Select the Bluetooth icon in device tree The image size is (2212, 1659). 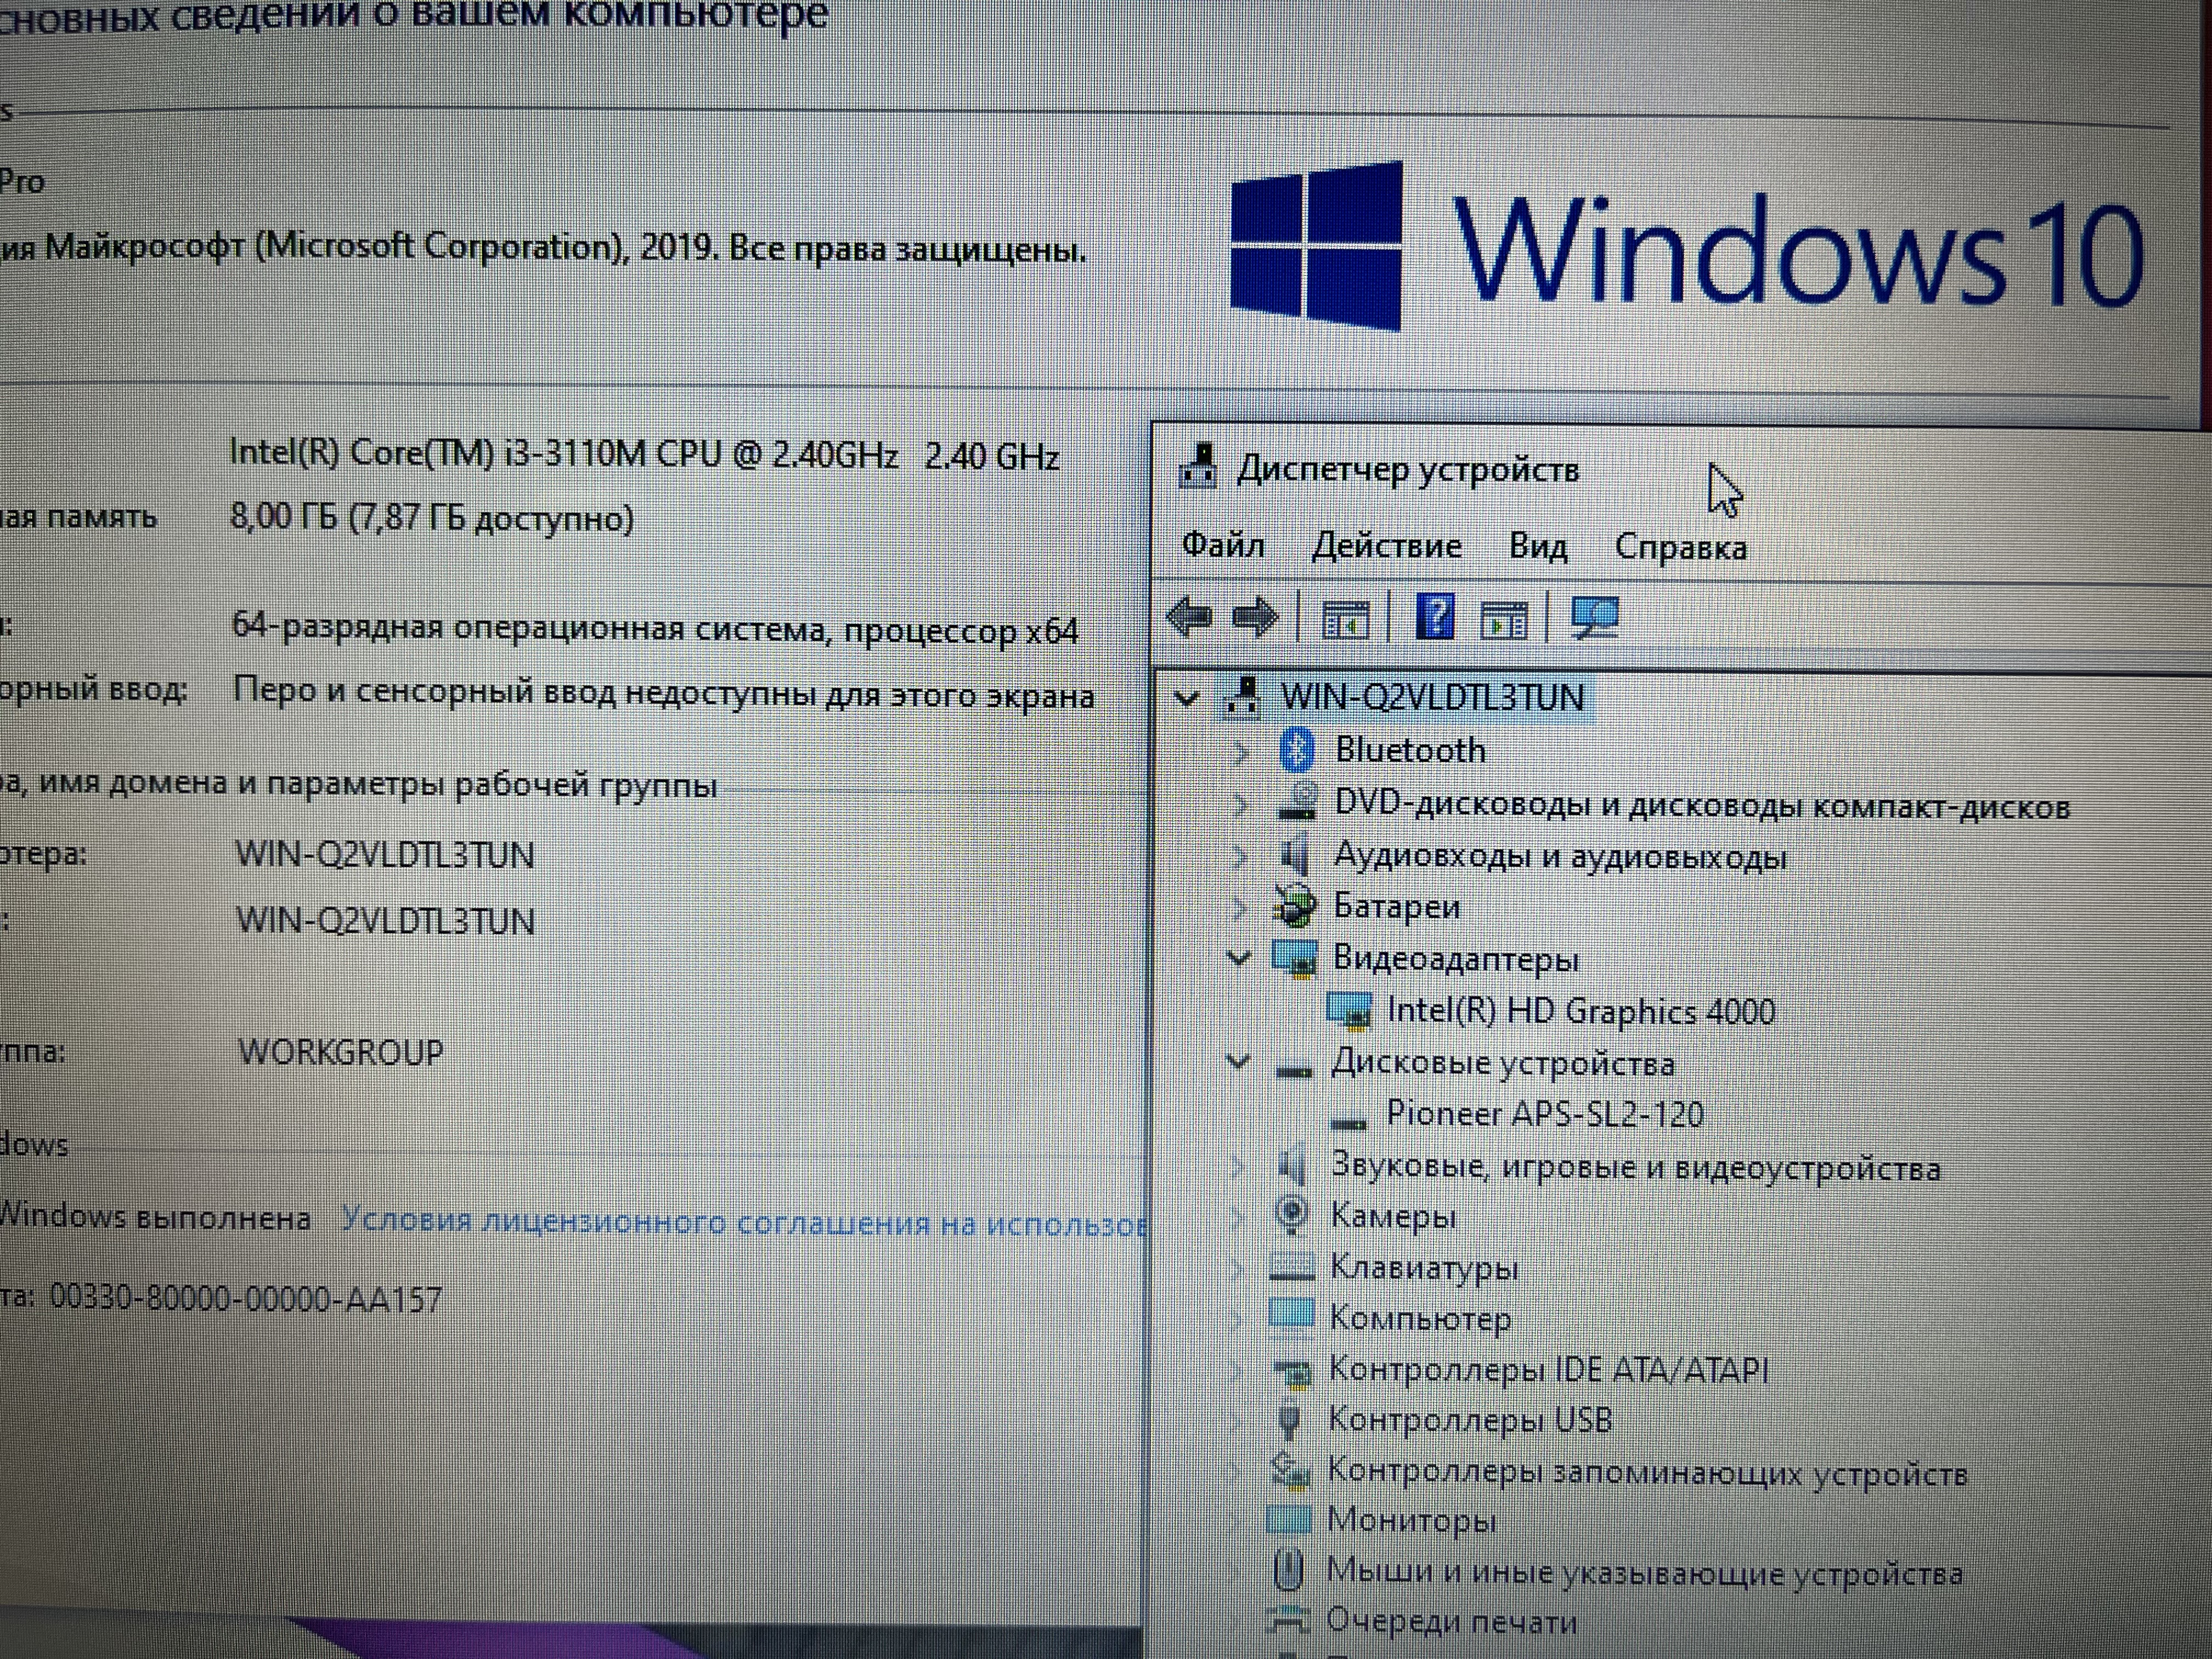[1297, 750]
